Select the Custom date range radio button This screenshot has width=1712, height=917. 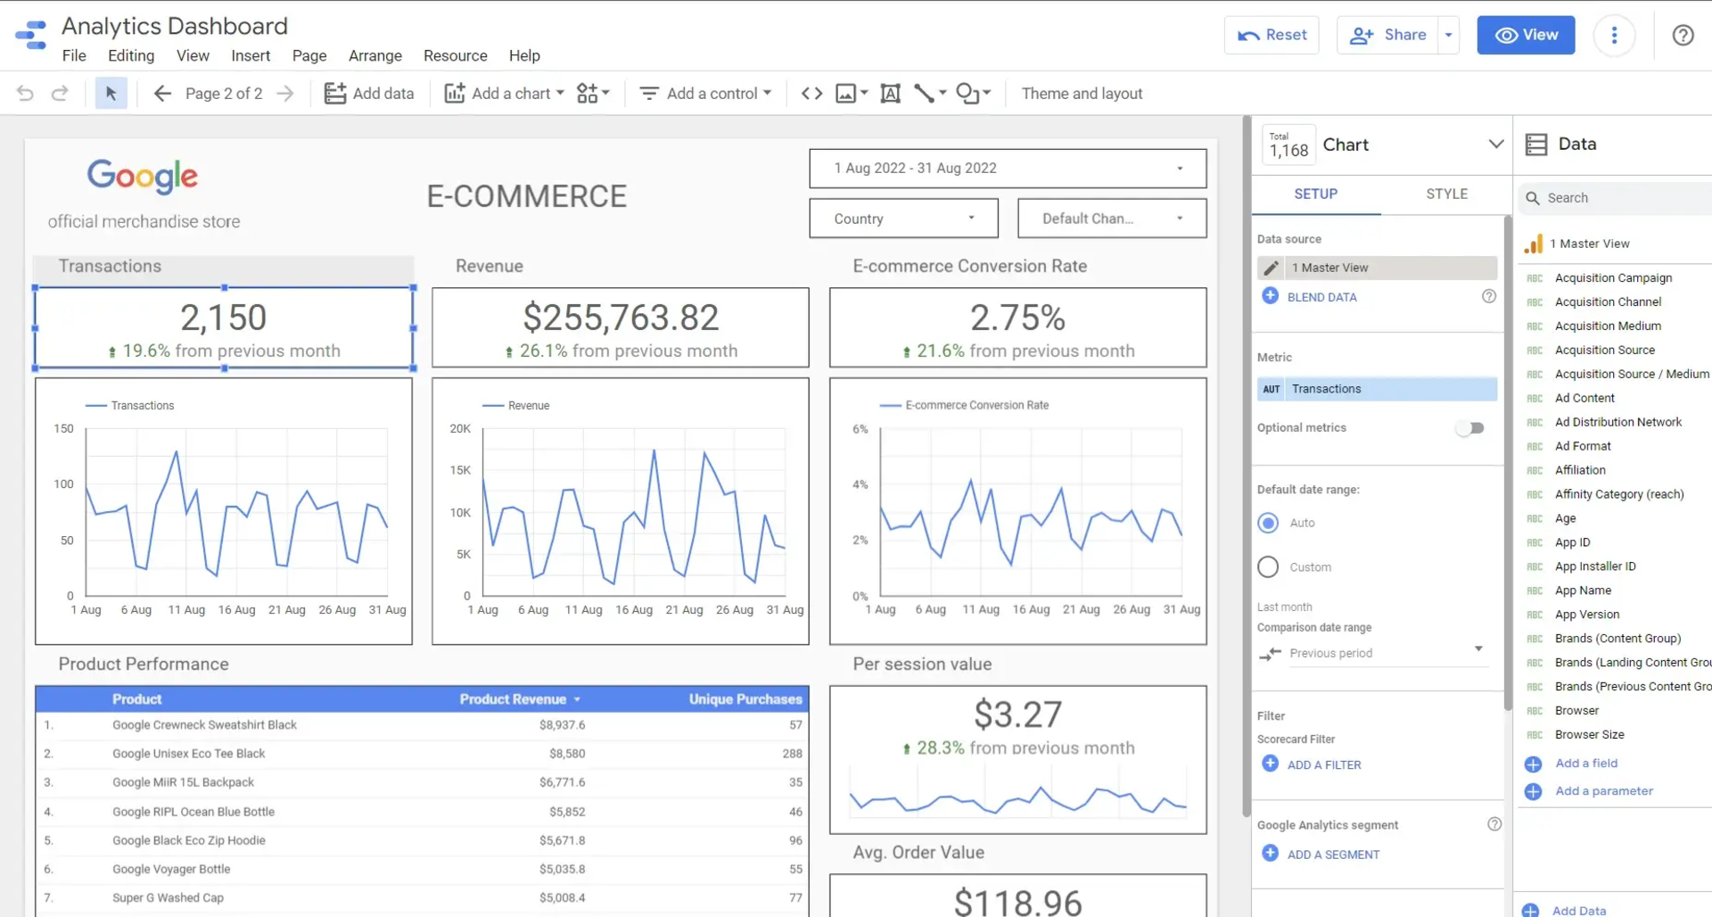click(x=1267, y=566)
